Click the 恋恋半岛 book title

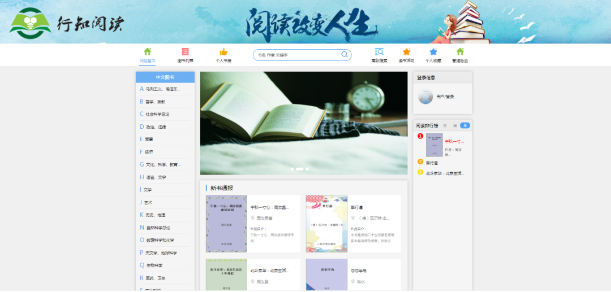point(359,271)
